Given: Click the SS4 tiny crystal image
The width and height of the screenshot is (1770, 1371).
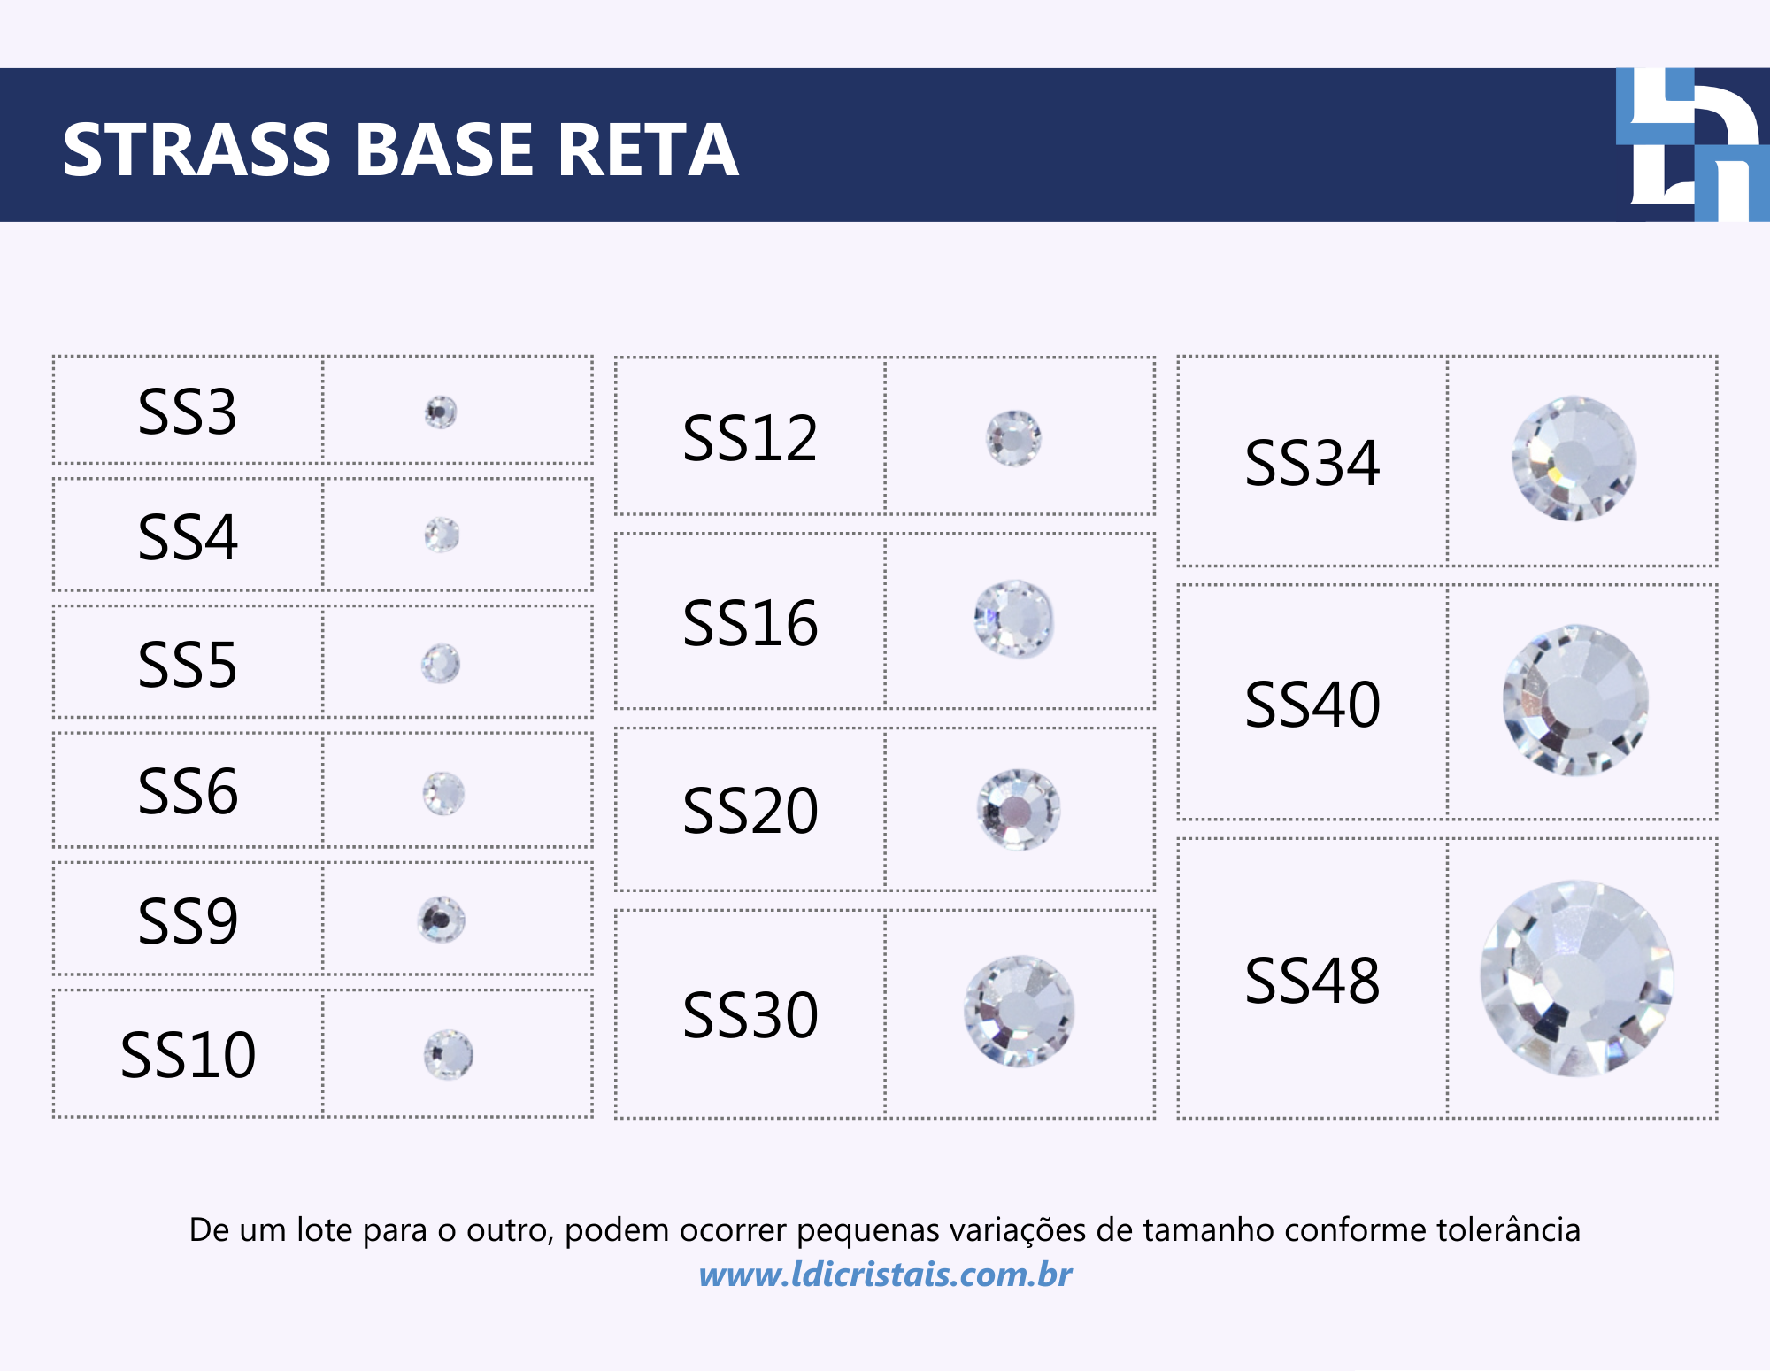Looking at the screenshot, I should (x=442, y=535).
